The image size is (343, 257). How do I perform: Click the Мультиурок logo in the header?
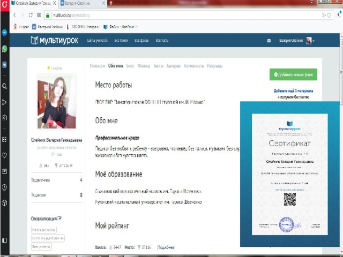55,41
